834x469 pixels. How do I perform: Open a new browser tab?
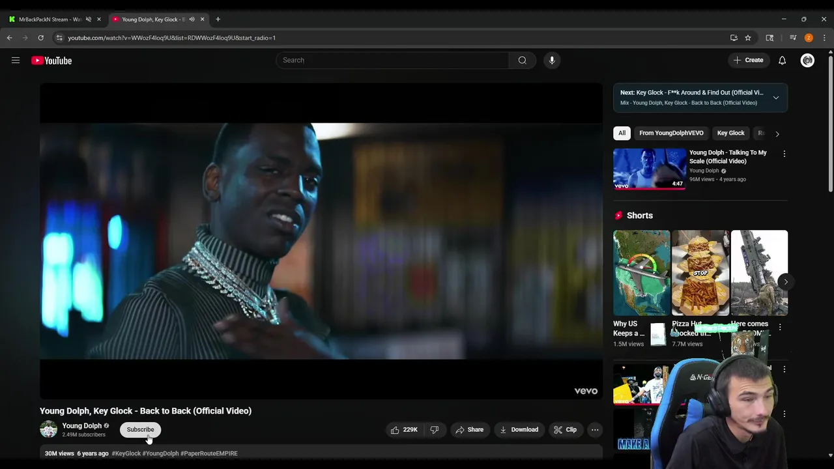coord(218,19)
